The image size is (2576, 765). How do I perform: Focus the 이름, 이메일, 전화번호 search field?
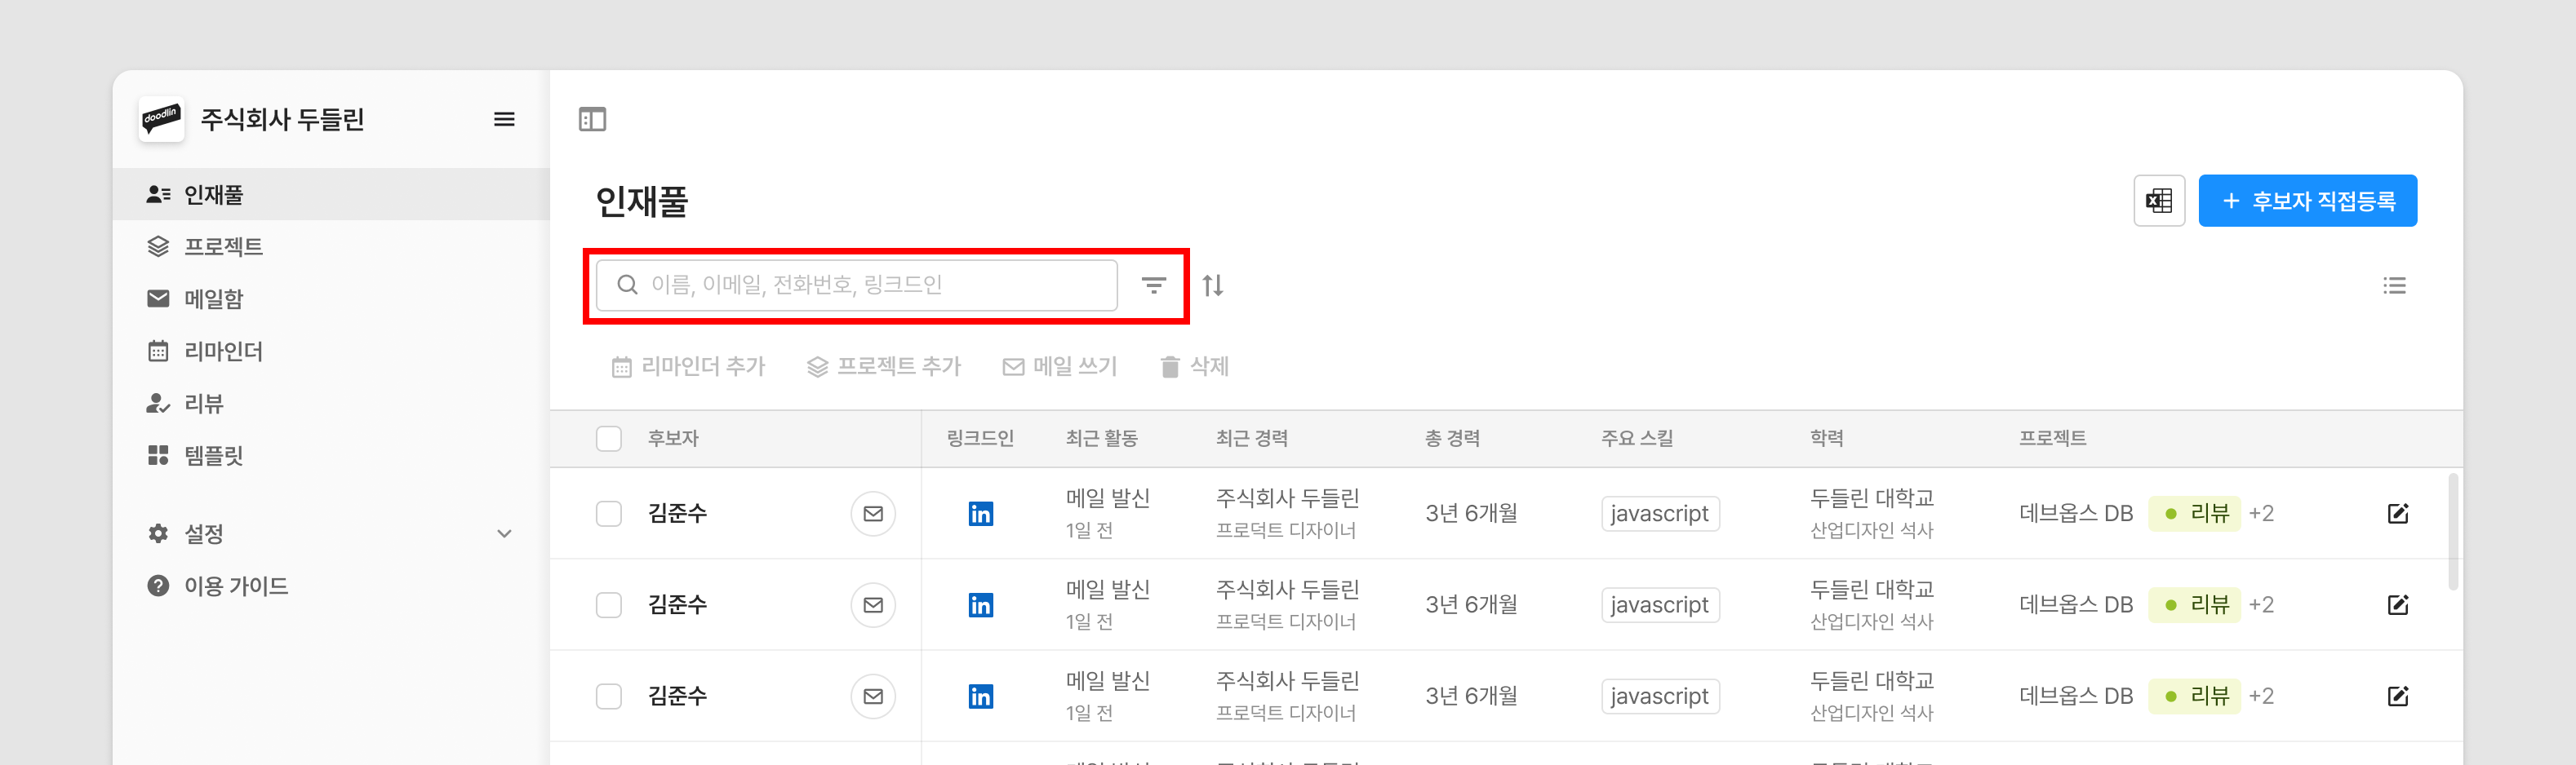pyautogui.click(x=857, y=285)
